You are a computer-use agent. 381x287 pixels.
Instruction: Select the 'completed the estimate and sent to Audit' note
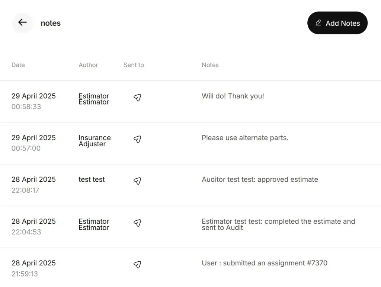click(x=278, y=224)
